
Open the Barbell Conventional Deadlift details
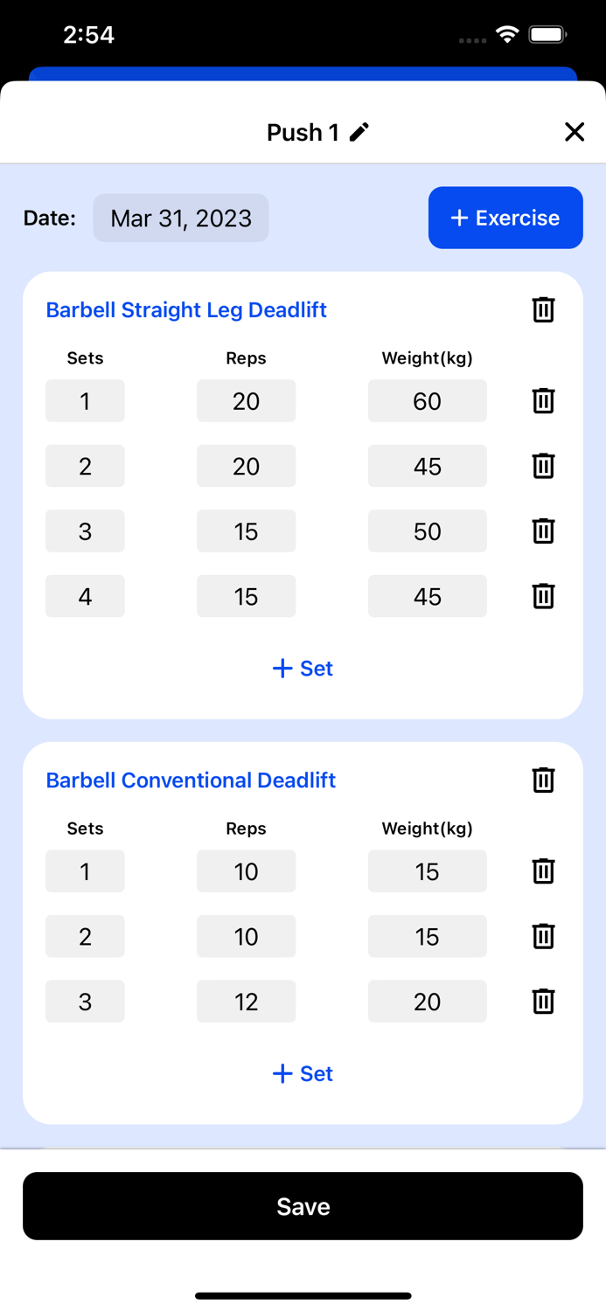point(191,780)
